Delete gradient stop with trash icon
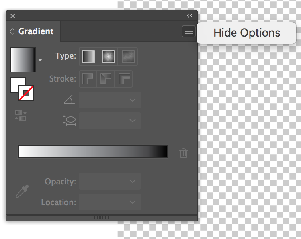Image resolution: width=301 pixels, height=239 pixels. pyautogui.click(x=184, y=153)
